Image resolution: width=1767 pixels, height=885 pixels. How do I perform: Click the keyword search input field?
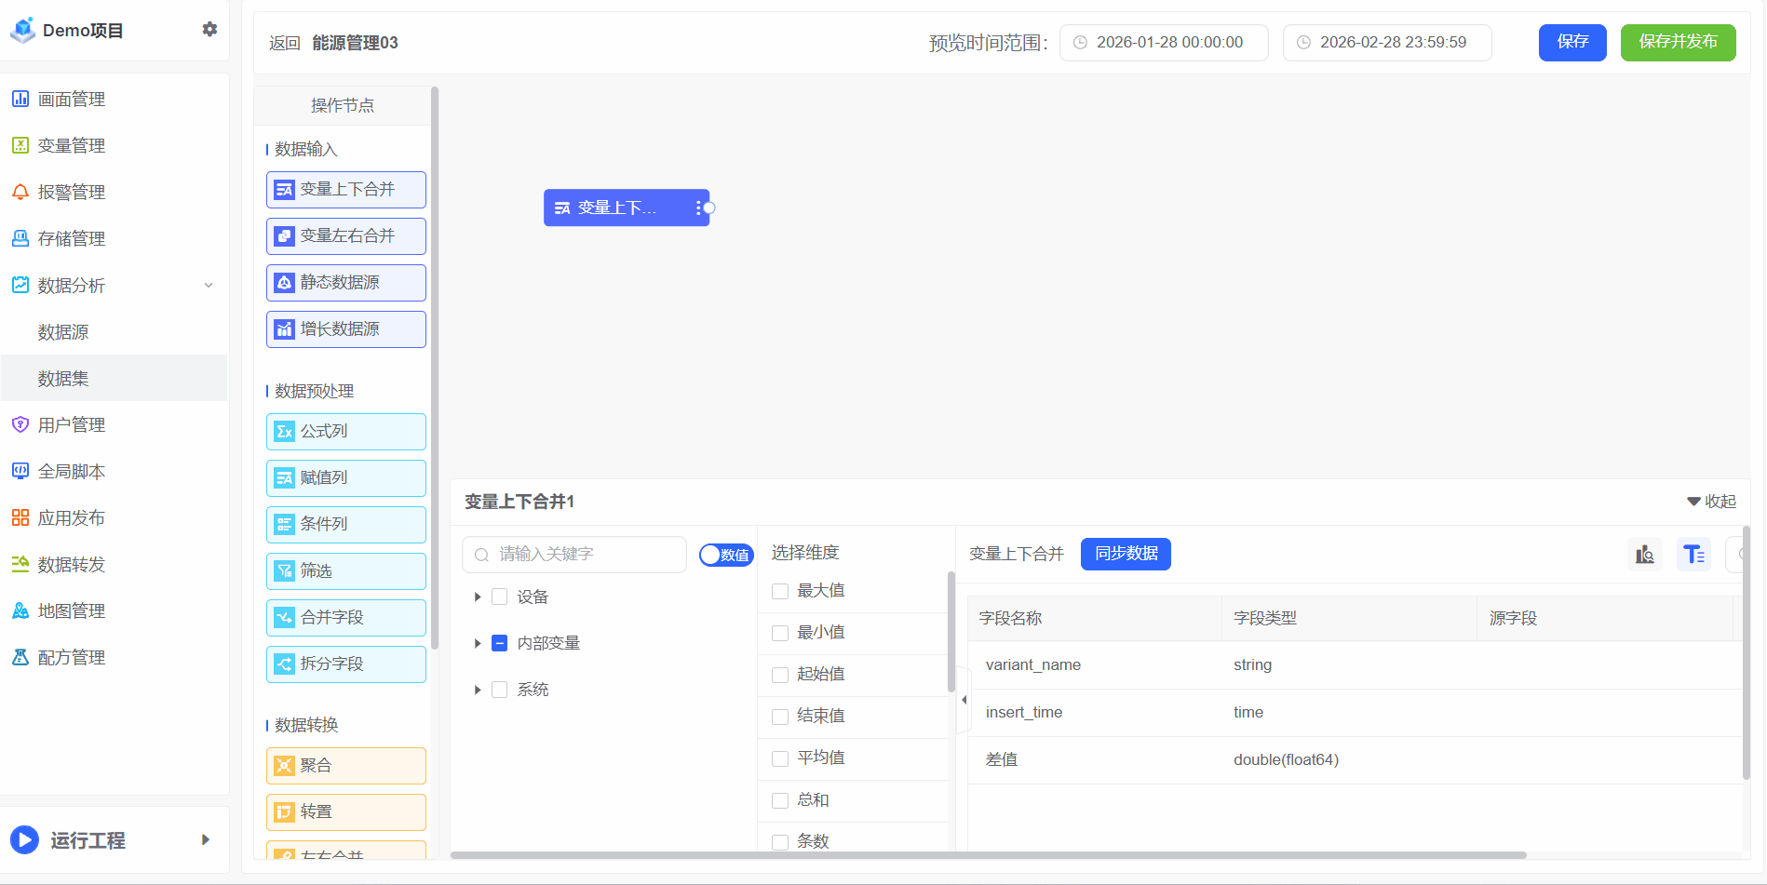pyautogui.click(x=582, y=555)
